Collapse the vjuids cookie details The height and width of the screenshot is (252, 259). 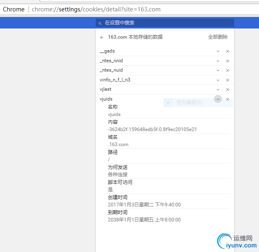pyautogui.click(x=218, y=99)
